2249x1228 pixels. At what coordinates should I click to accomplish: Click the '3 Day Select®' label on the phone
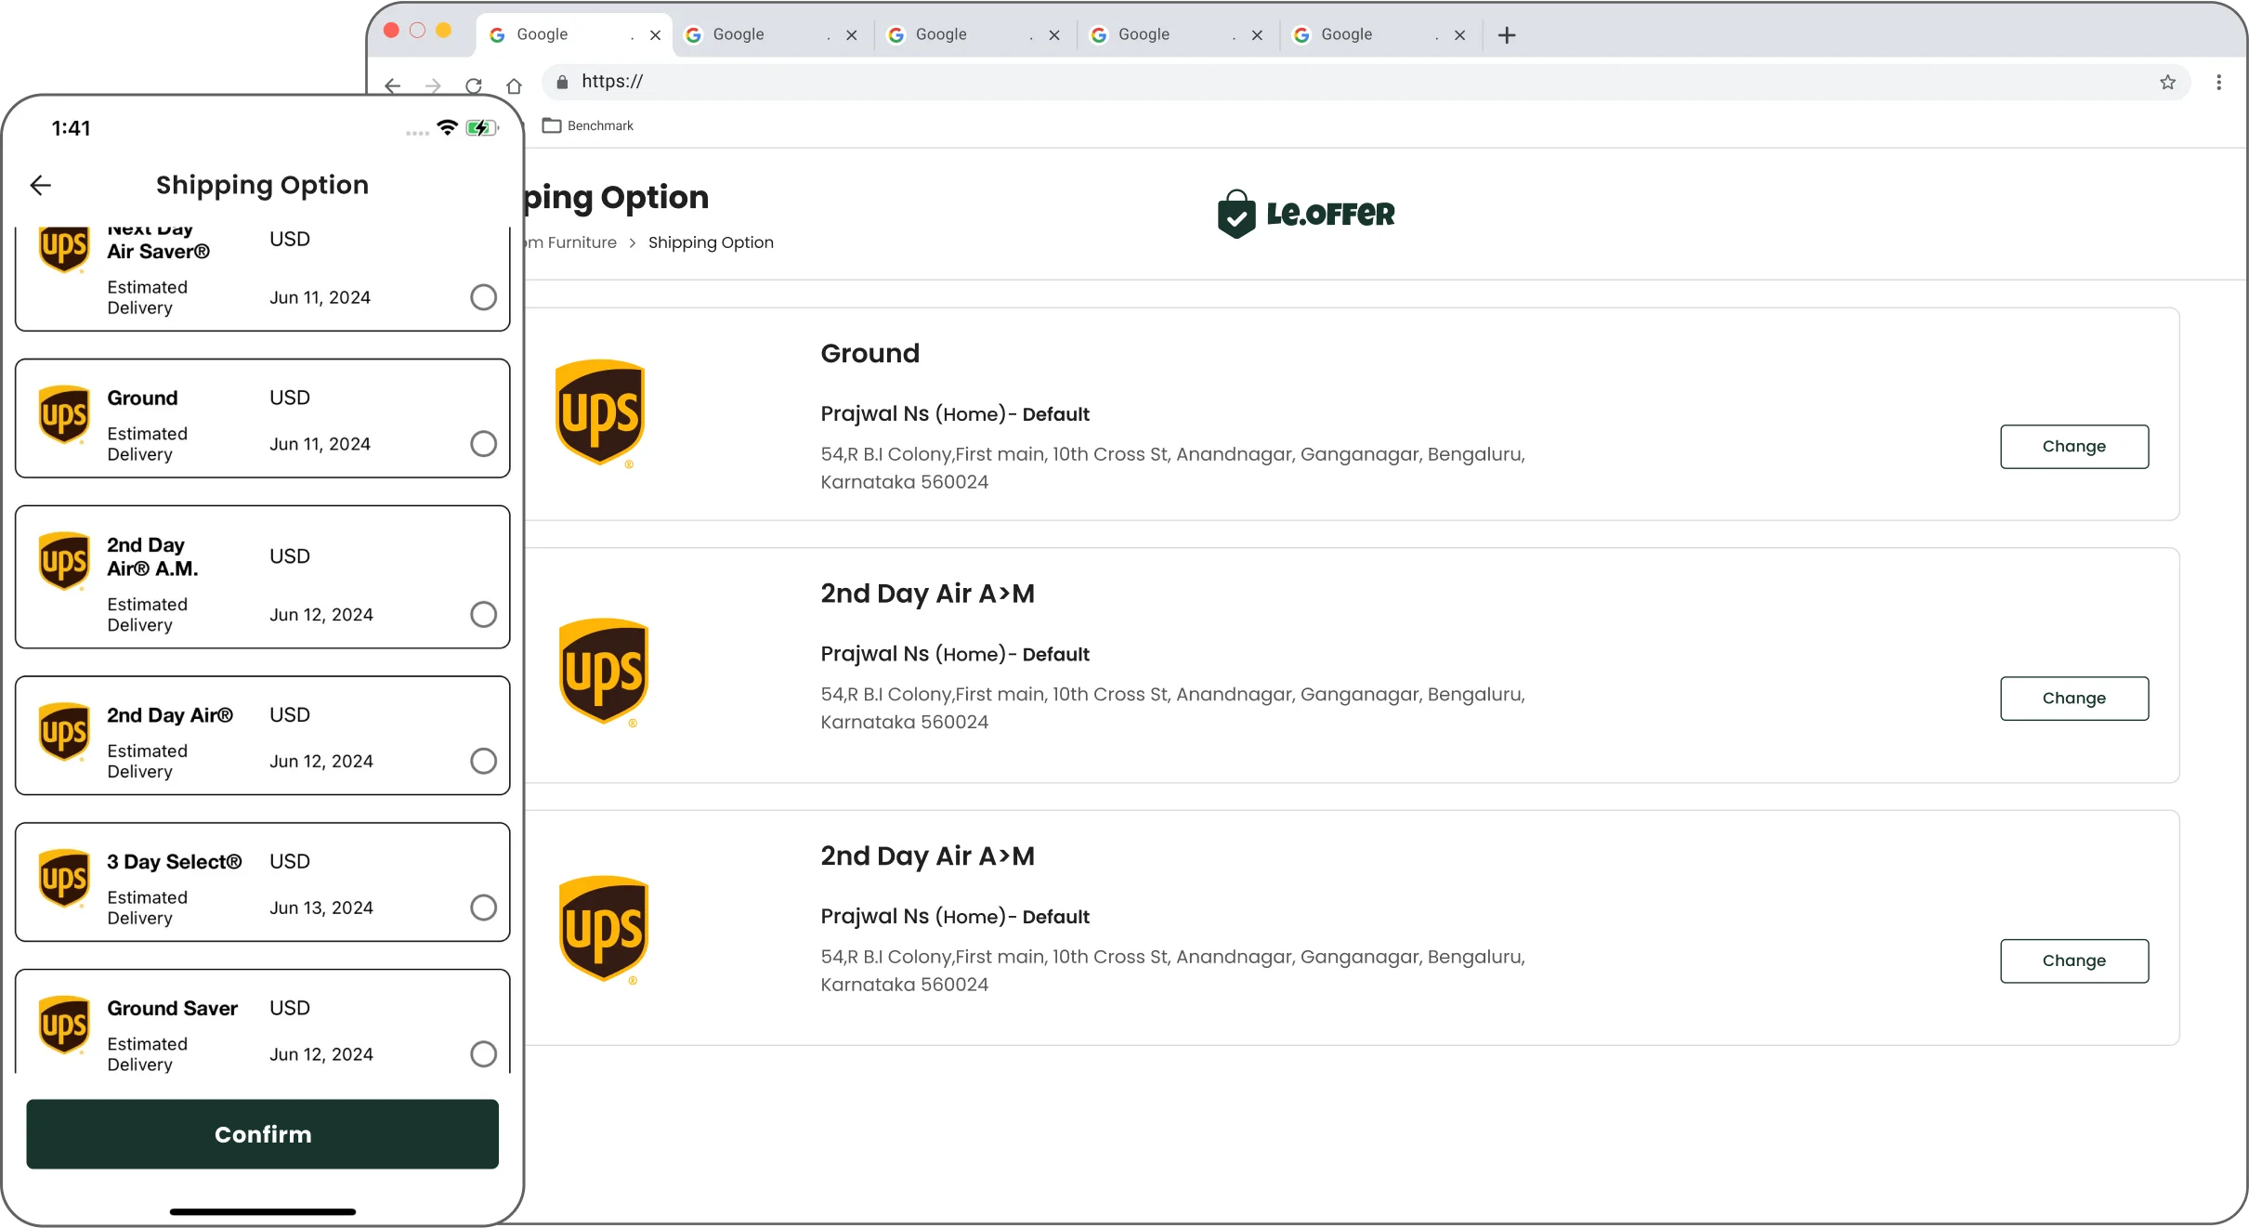[175, 862]
